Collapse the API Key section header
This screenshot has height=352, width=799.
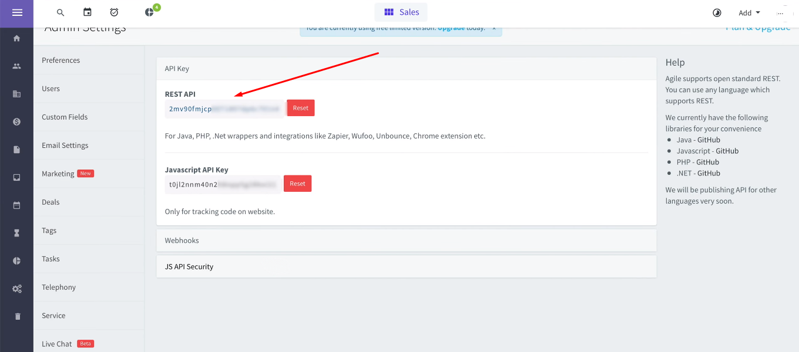(x=407, y=69)
